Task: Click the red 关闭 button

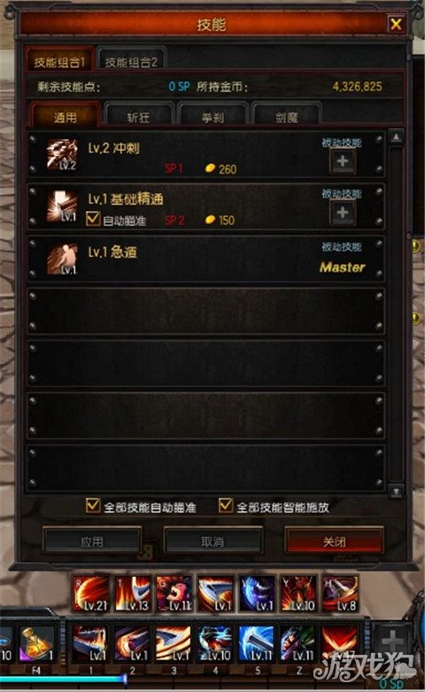Action: (x=334, y=541)
